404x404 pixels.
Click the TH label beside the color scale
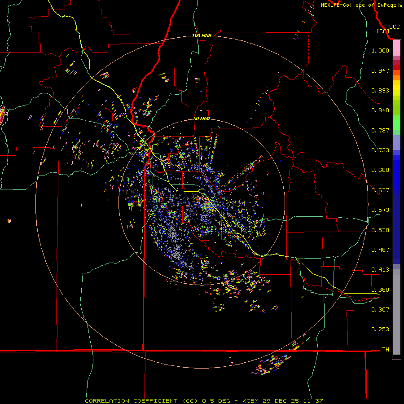point(386,350)
